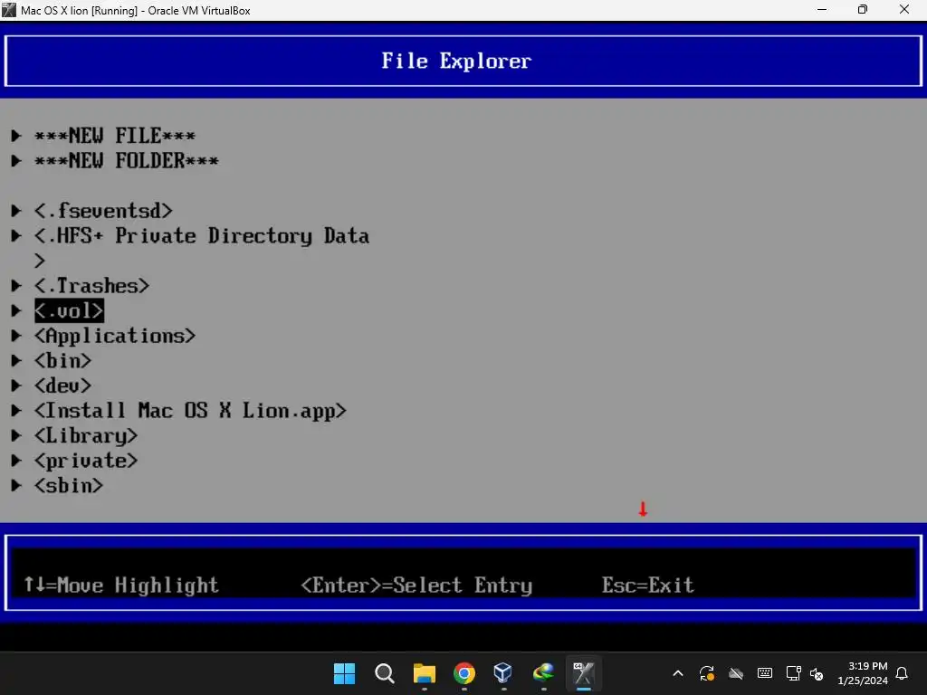This screenshot has width=927, height=695.
Task: Open the VirtualBox Manager taskbar icon
Action: pyautogui.click(x=503, y=673)
